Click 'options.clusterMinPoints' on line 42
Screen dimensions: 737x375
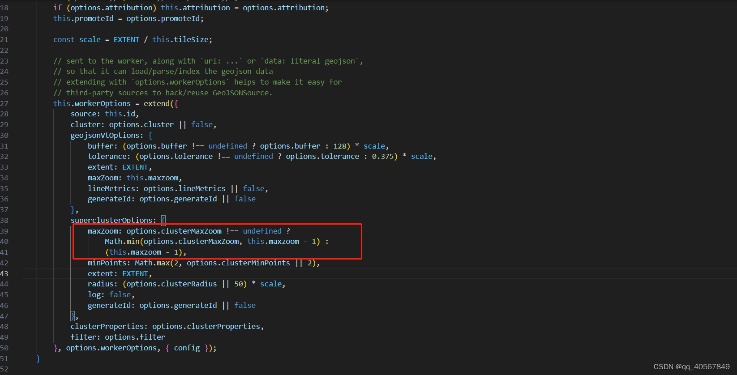click(x=238, y=263)
